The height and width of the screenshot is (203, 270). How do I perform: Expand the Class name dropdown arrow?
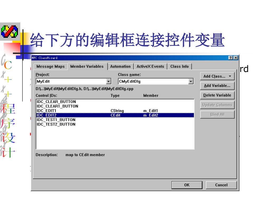point(191,81)
